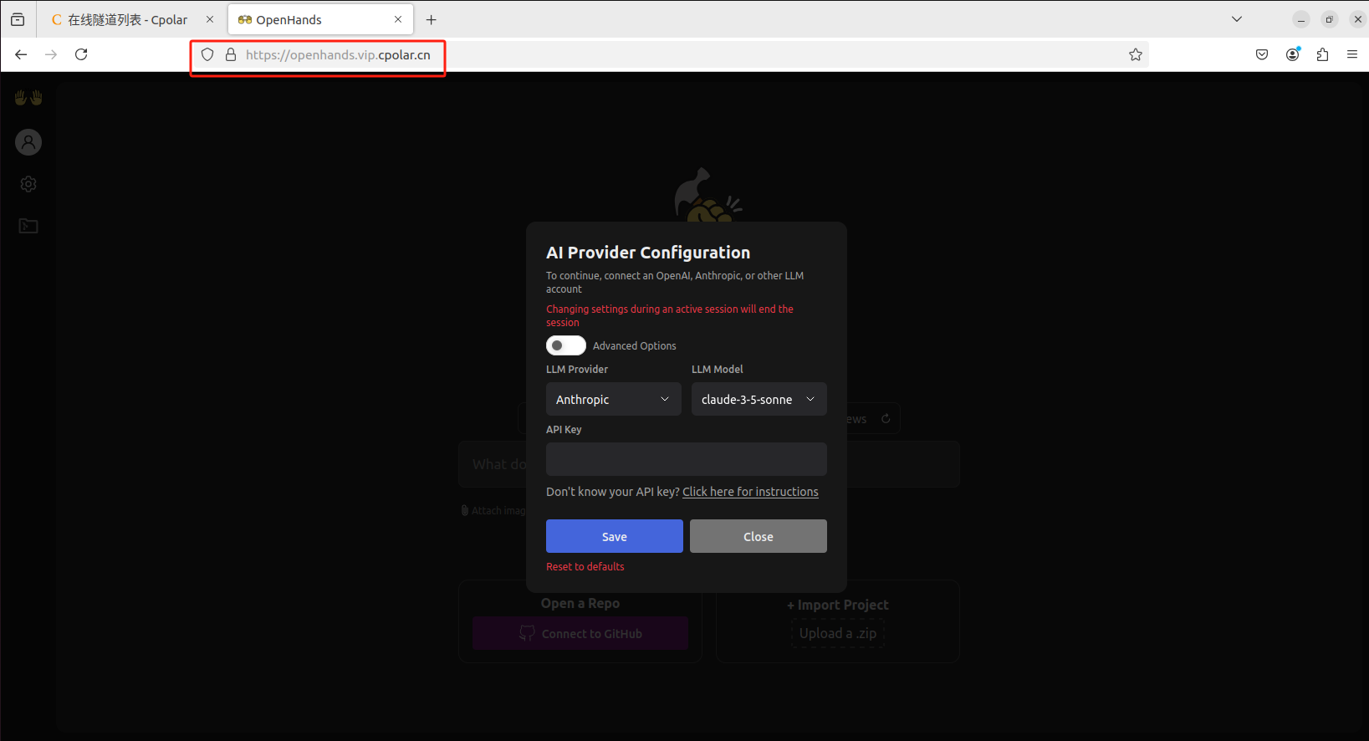Image resolution: width=1369 pixels, height=741 pixels.
Task: Select the OpenHands browser tab
Action: click(320, 19)
